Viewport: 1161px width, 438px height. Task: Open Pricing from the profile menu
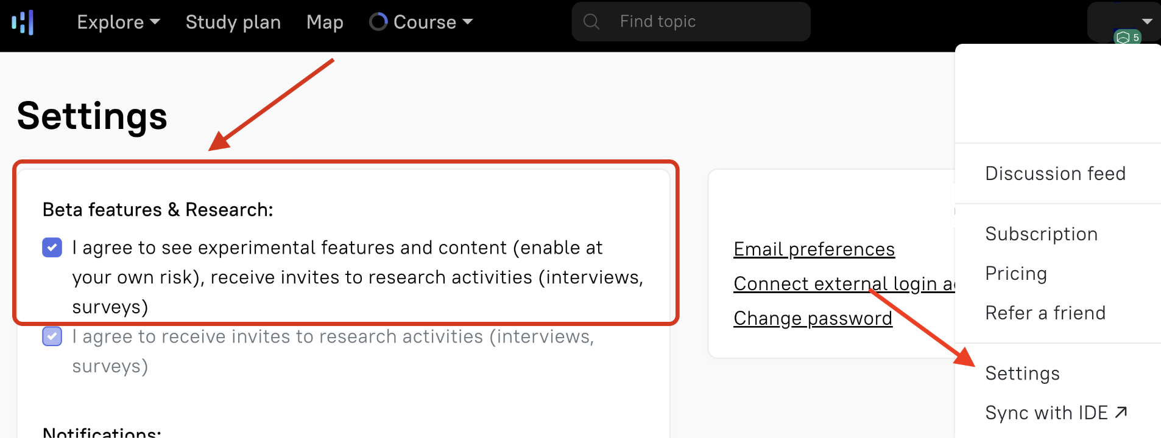(1016, 273)
